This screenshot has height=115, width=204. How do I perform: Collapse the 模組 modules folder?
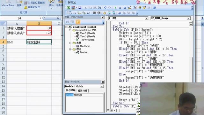pyautogui.click(x=70, y=49)
